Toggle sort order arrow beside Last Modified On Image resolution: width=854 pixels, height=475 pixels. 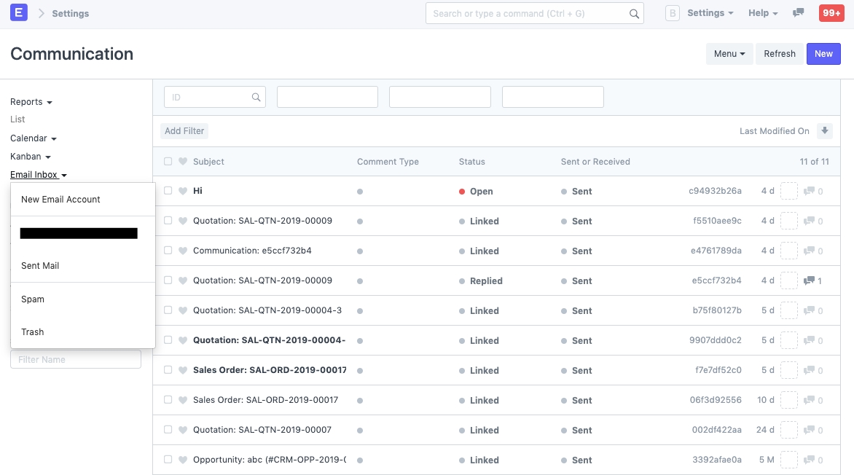[x=825, y=131]
